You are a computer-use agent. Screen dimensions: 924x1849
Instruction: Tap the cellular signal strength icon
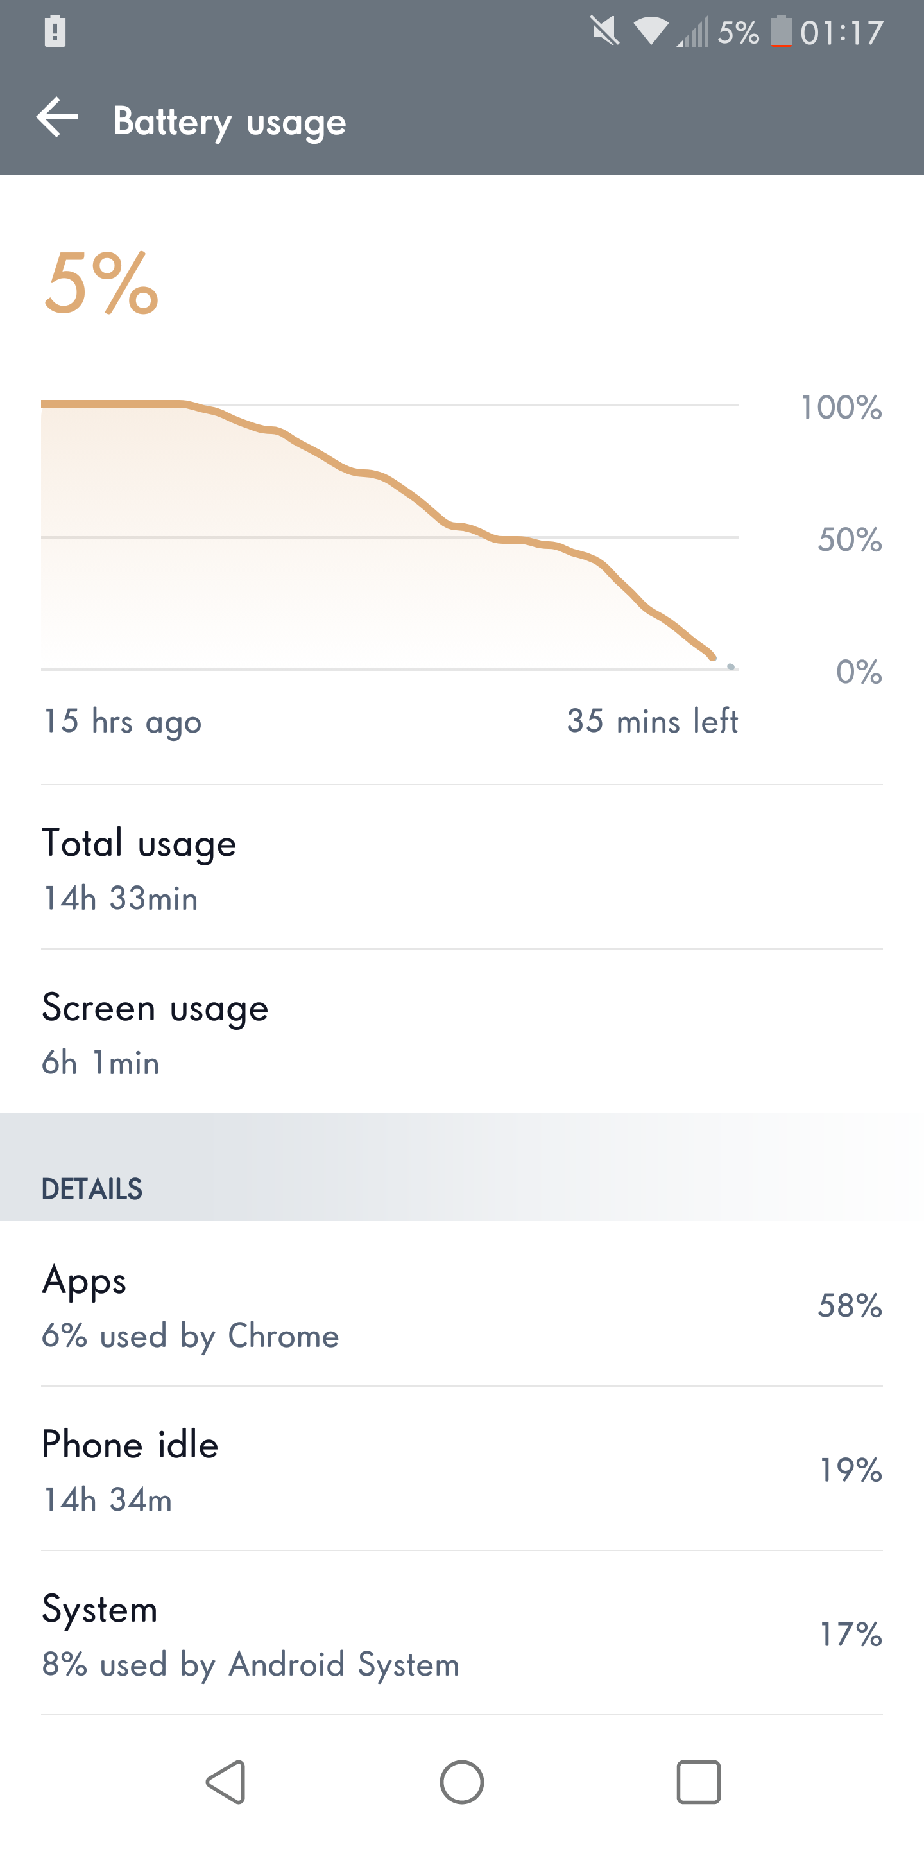coord(693,31)
